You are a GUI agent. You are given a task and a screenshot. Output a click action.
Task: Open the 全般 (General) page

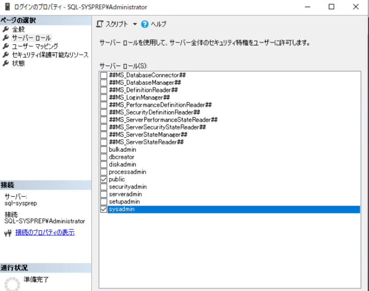tap(18, 29)
